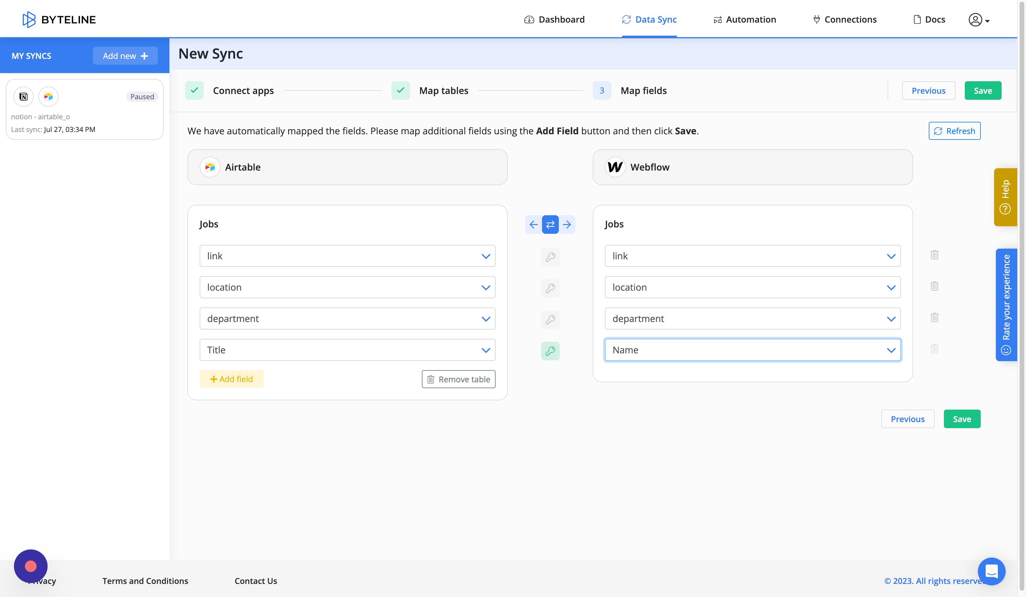Viewport: 1026px width, 597px height.
Task: Select the left-to-right sync arrow icon
Action: click(x=567, y=224)
